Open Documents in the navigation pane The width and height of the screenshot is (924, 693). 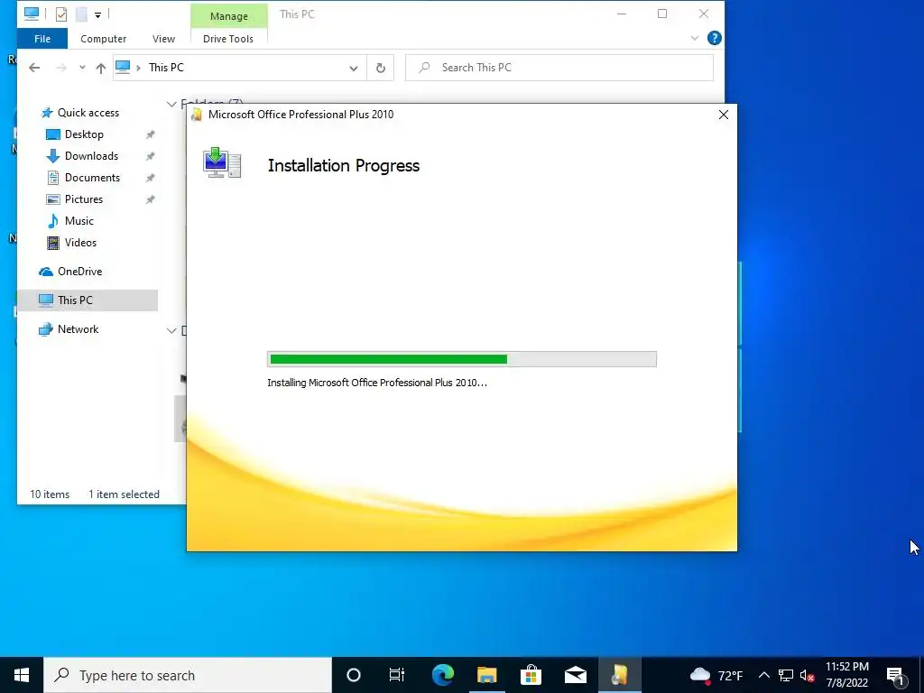(92, 178)
